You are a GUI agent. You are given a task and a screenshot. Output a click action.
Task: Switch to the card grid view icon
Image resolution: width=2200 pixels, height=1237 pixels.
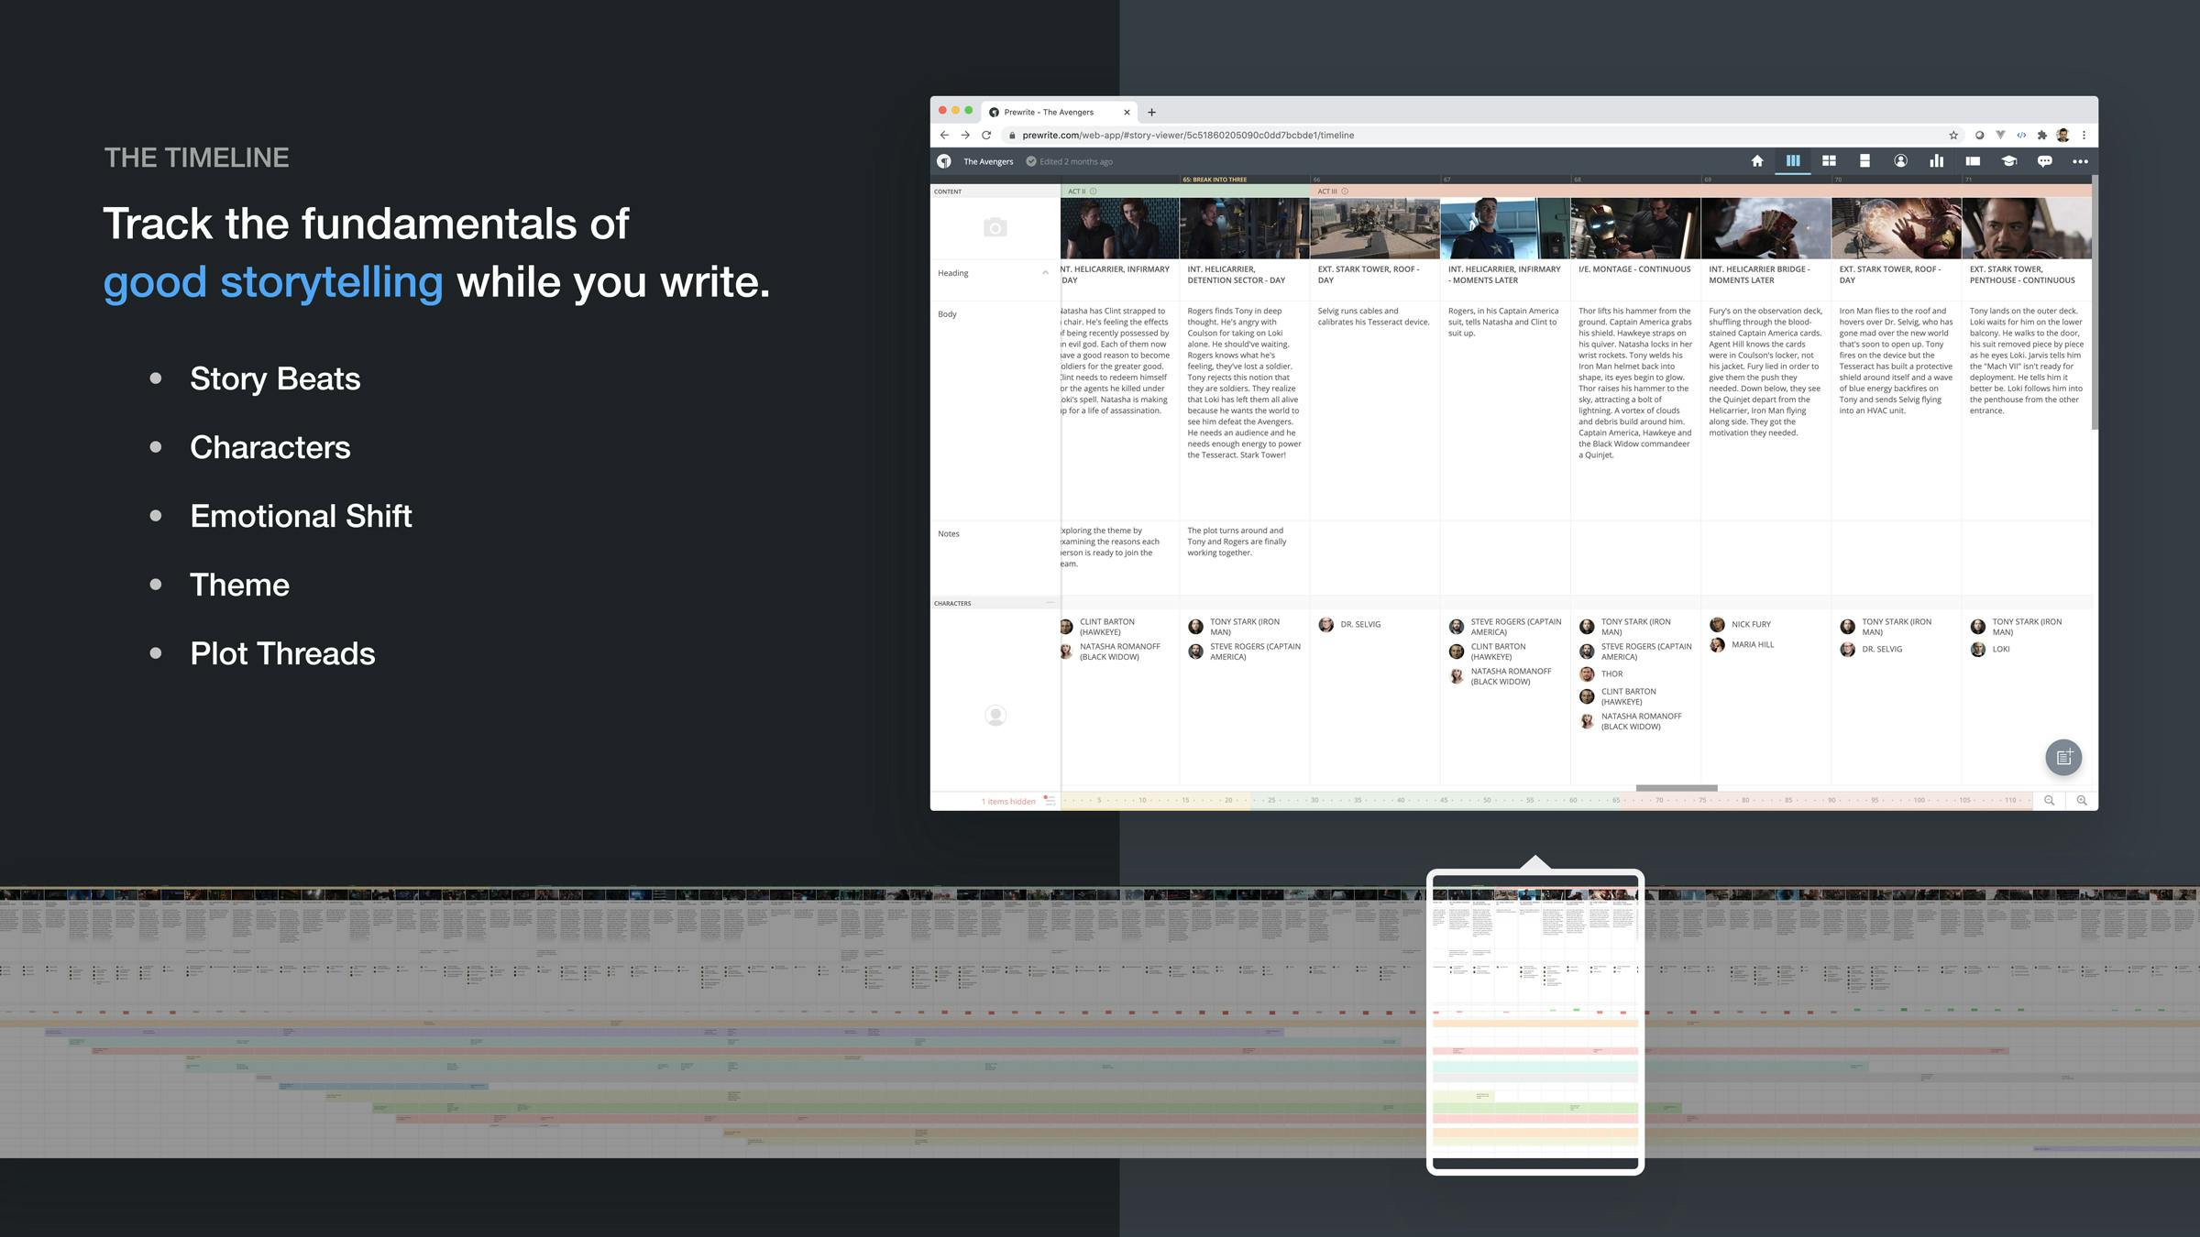1829,161
